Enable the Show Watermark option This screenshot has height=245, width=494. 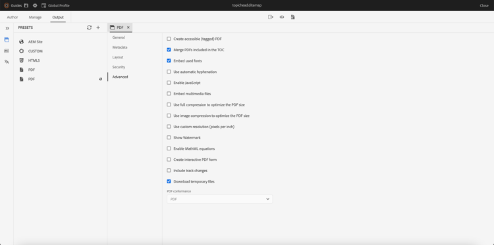coord(169,137)
